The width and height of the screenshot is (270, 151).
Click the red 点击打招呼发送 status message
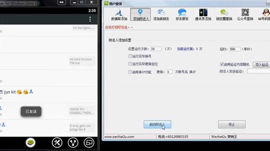pyautogui.click(x=119, y=27)
